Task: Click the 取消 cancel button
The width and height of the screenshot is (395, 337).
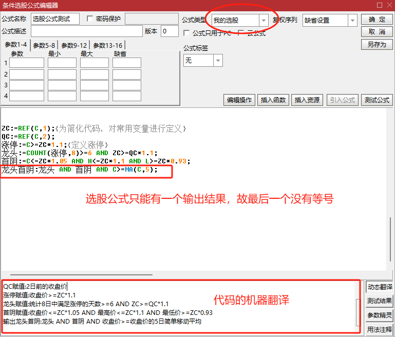Action: [377, 32]
